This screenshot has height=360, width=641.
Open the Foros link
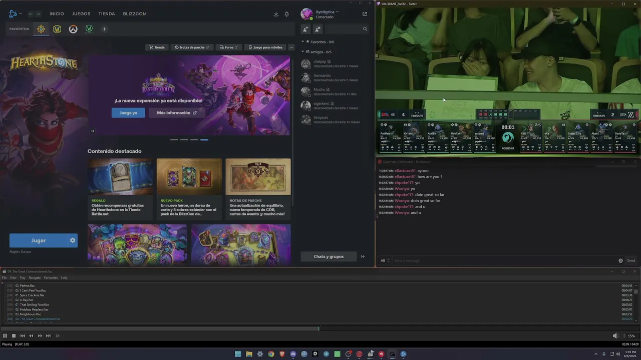(228, 47)
